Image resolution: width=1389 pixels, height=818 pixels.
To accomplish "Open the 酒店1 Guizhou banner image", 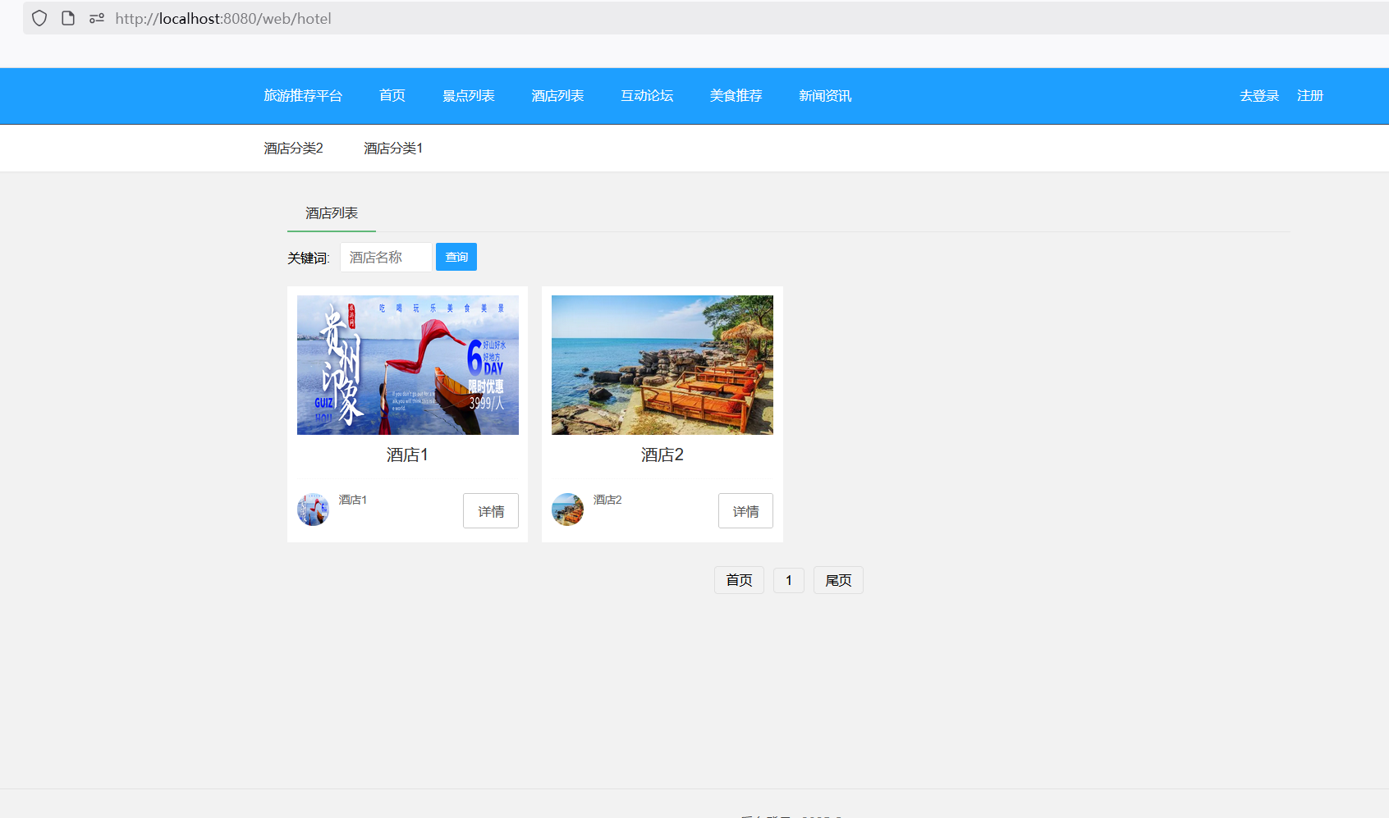I will click(407, 365).
